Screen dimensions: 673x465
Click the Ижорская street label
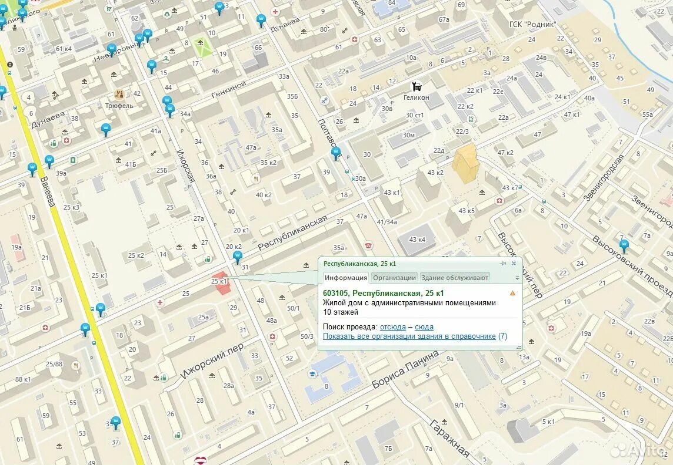186,166
